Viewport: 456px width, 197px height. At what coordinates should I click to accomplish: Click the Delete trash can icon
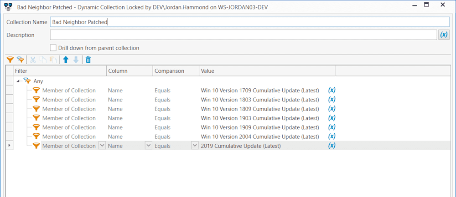pyautogui.click(x=88, y=60)
